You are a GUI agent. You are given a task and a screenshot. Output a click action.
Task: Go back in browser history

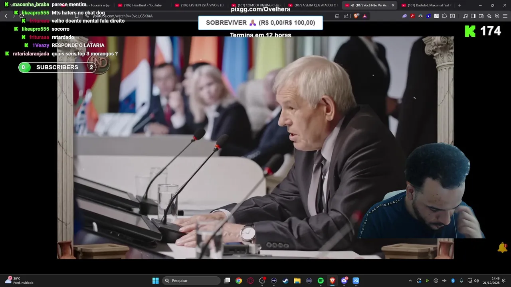(6, 16)
